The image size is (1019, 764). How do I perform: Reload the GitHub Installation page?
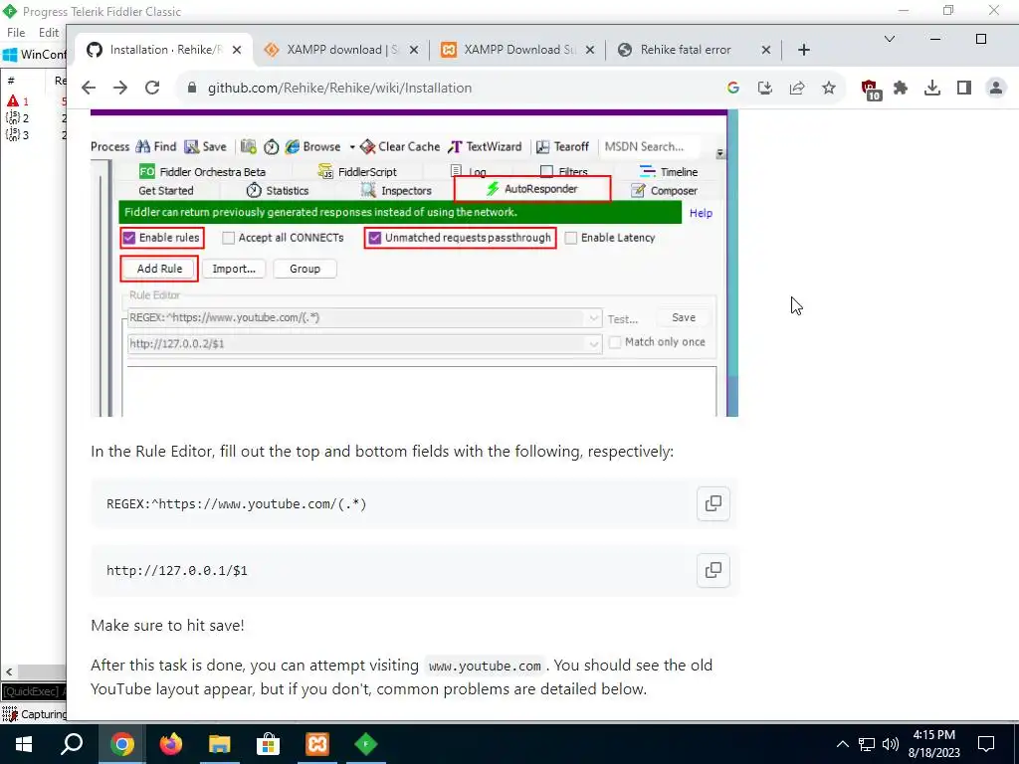(152, 88)
